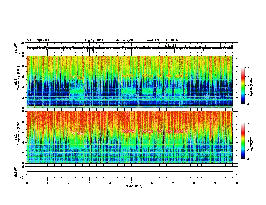This screenshot has height=205, width=266.
Task: Click the ch.2 spectrogram color bar
Action: coord(243,141)
